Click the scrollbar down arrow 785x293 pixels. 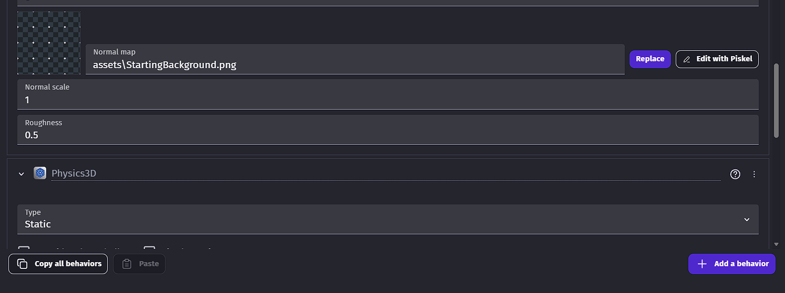777,244
